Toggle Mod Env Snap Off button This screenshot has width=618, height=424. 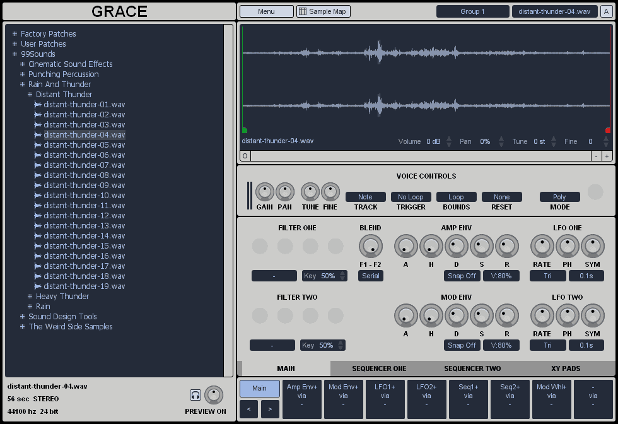pos(462,345)
